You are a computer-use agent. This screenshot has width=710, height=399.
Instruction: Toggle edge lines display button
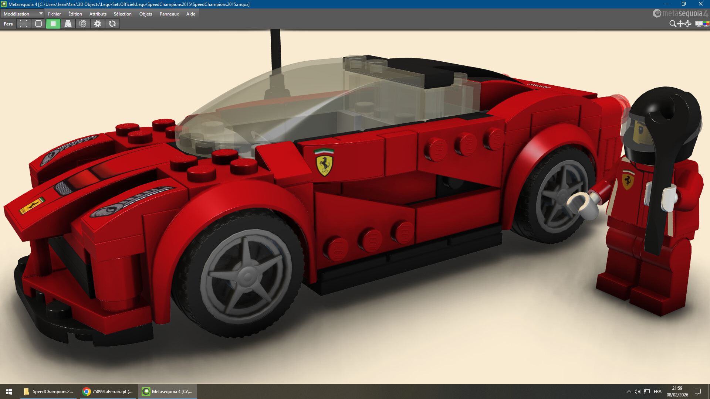pos(38,24)
